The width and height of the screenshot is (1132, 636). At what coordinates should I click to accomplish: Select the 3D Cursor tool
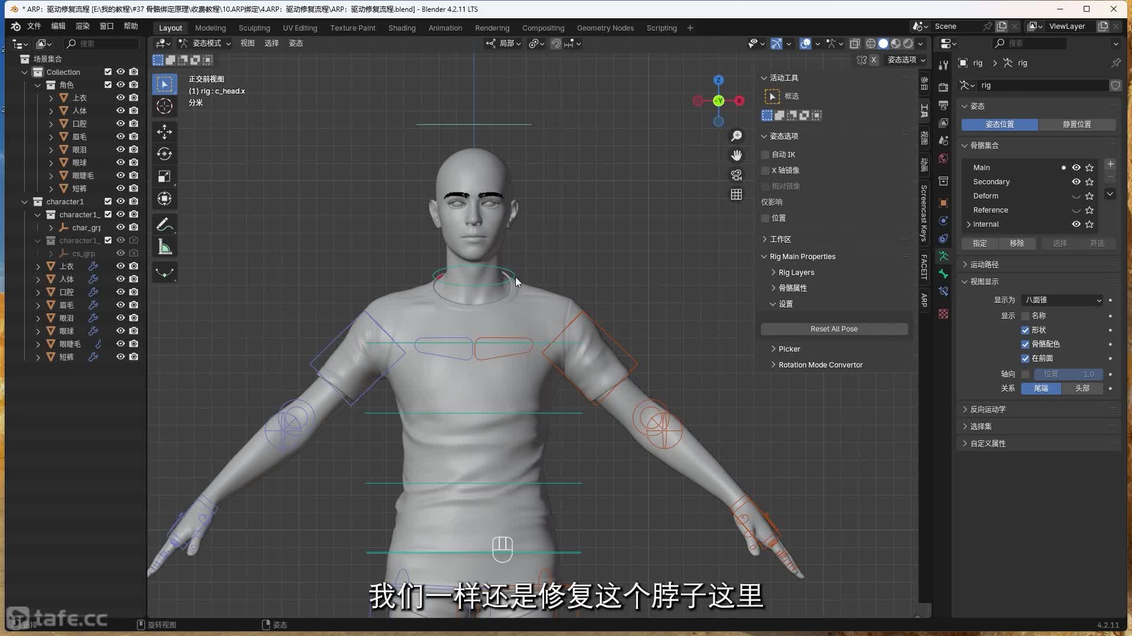(164, 106)
